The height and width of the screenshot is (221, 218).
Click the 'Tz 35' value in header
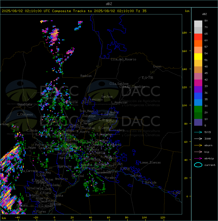point(141,11)
